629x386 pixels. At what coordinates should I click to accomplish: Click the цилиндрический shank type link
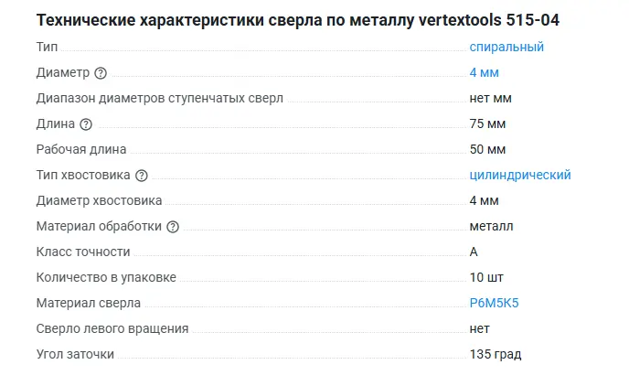point(519,175)
